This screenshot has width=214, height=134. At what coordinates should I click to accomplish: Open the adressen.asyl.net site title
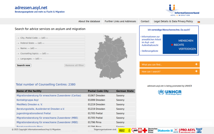(x=31, y=8)
